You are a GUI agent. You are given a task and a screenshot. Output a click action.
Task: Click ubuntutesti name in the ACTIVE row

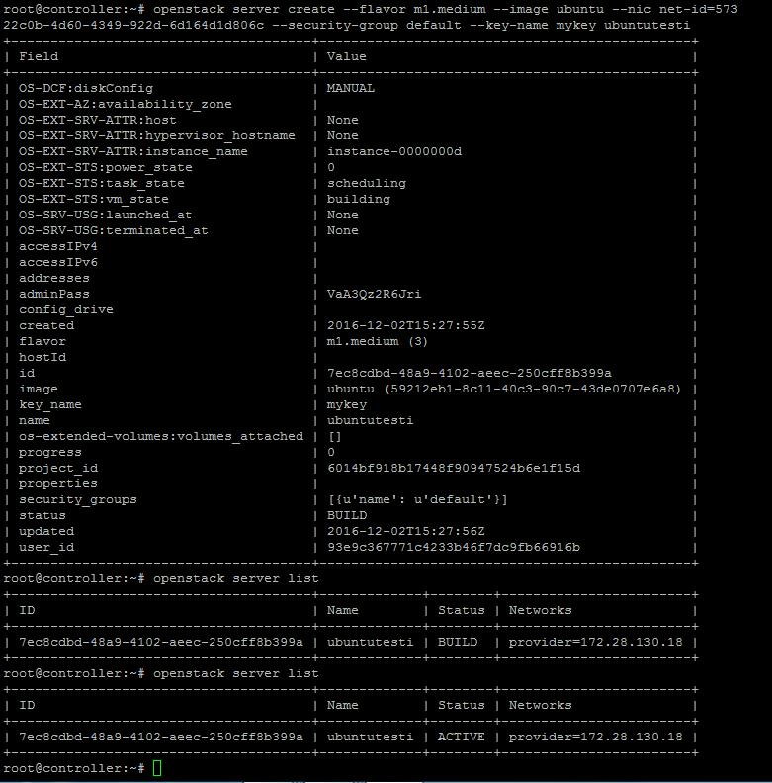370,738
